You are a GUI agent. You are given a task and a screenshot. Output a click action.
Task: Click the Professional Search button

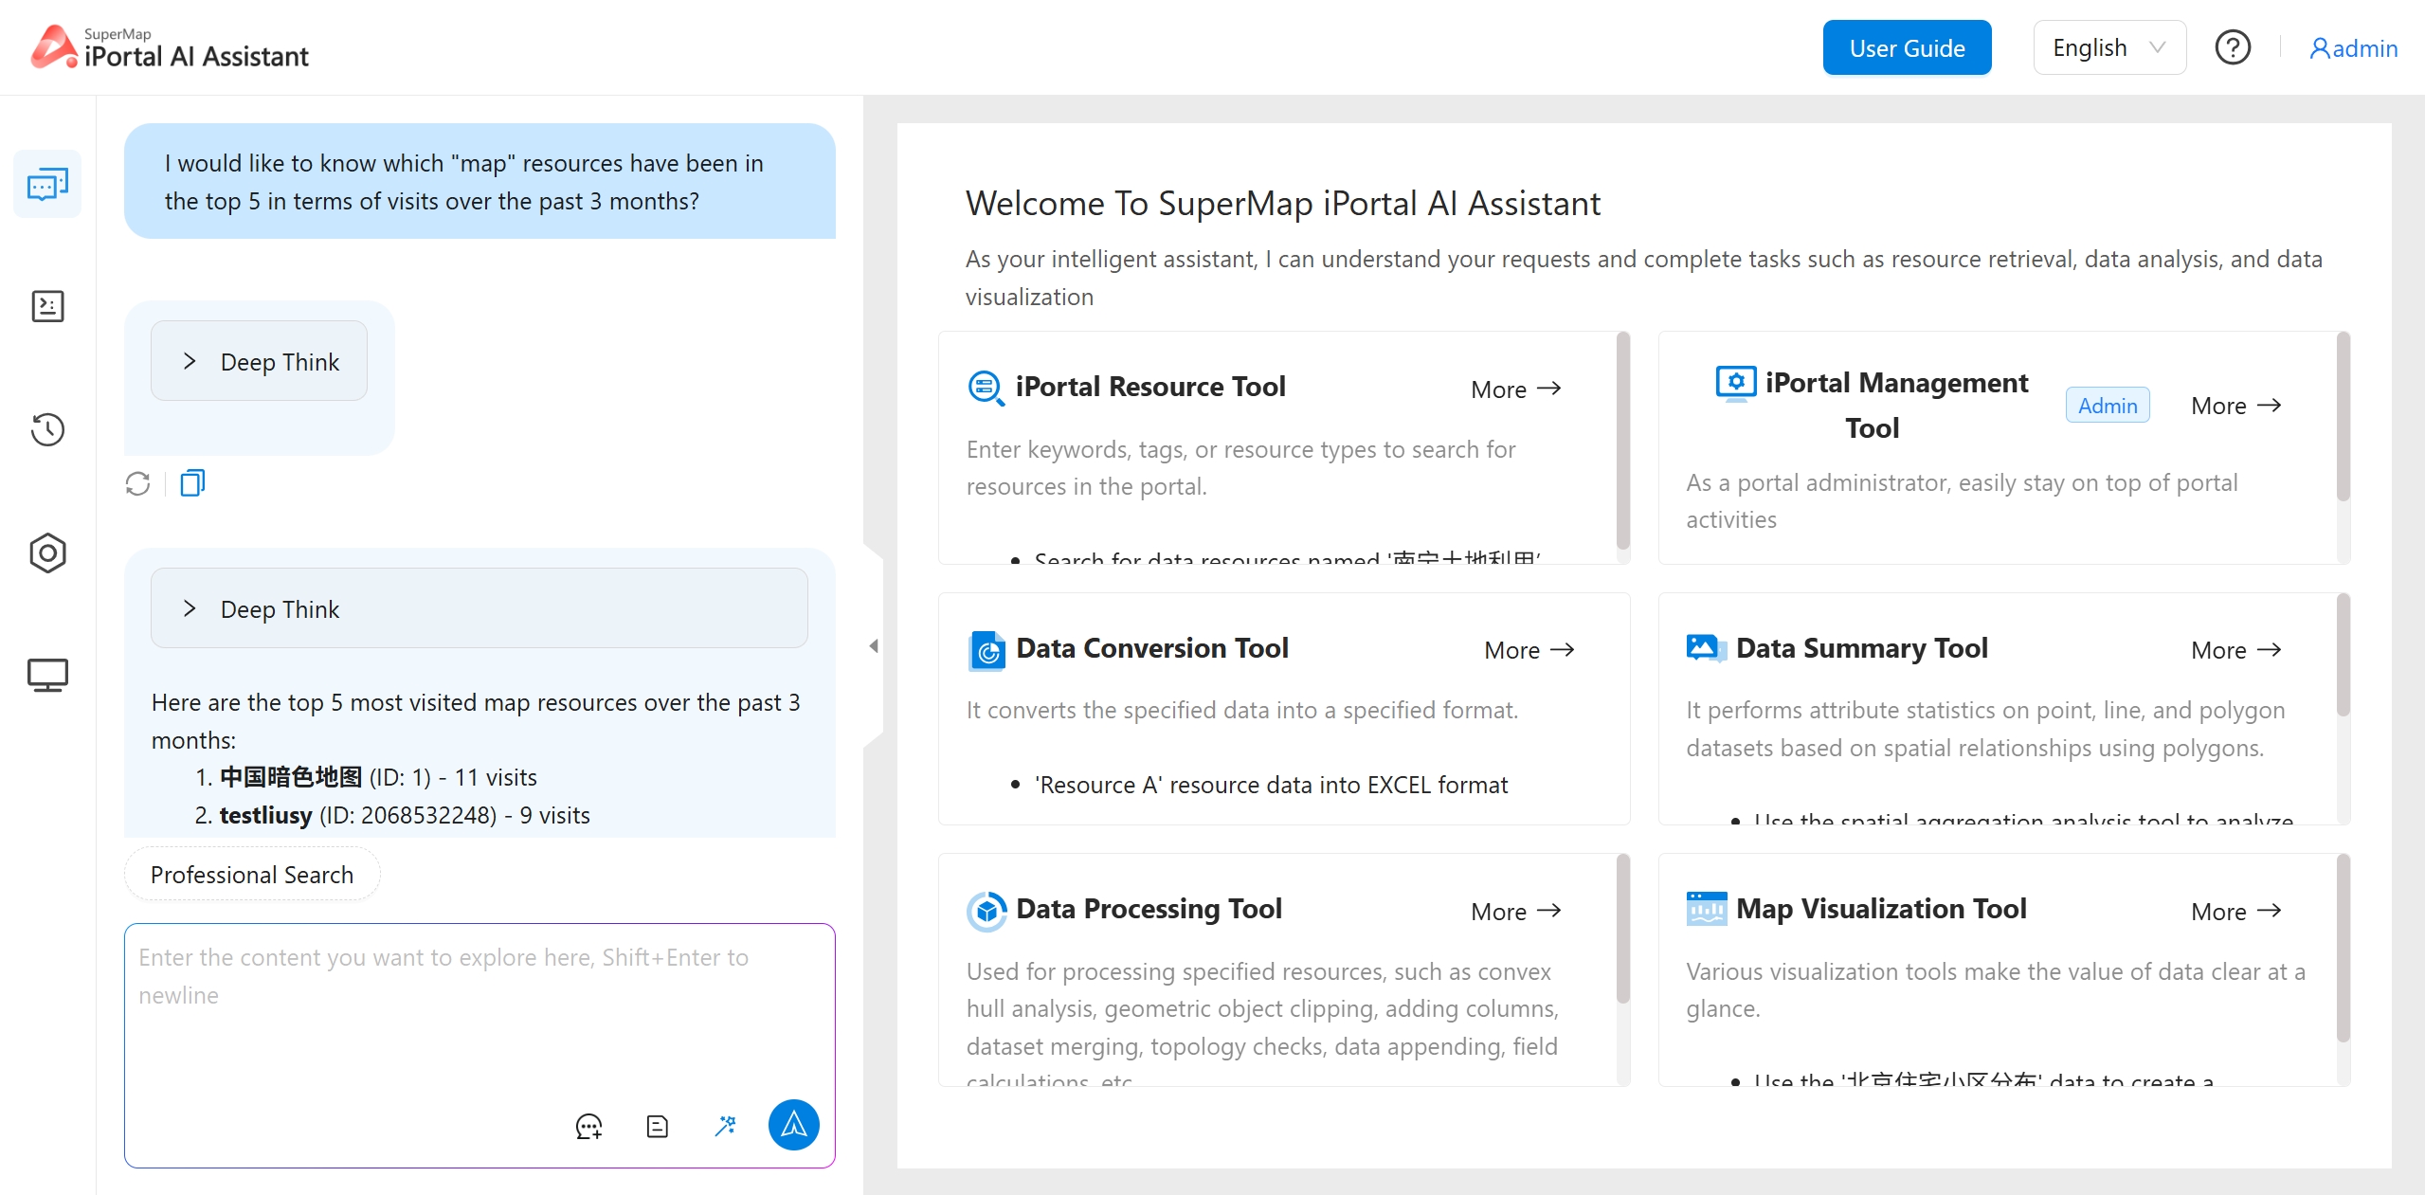[252, 874]
